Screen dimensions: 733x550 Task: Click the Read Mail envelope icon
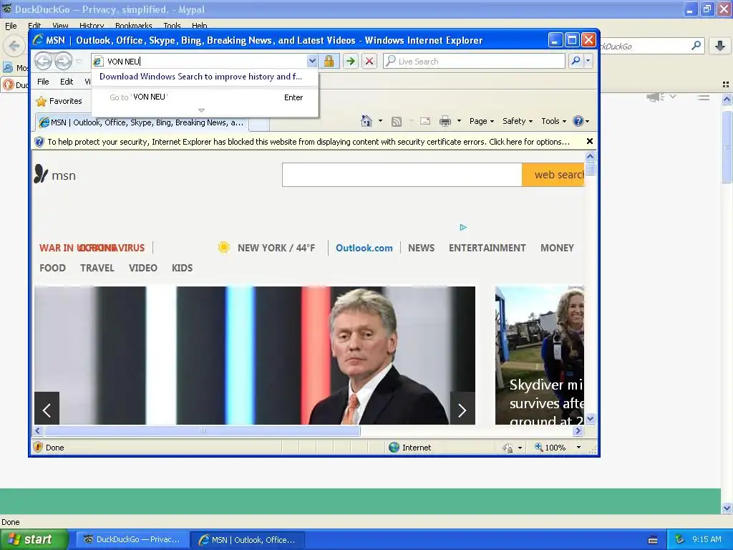point(425,121)
